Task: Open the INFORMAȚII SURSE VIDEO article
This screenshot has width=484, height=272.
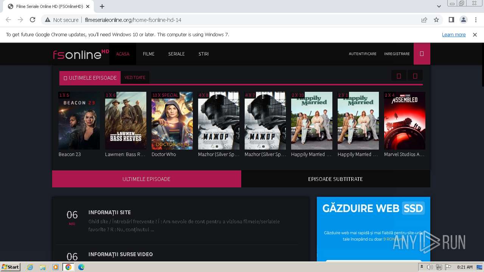Action: coord(121,254)
